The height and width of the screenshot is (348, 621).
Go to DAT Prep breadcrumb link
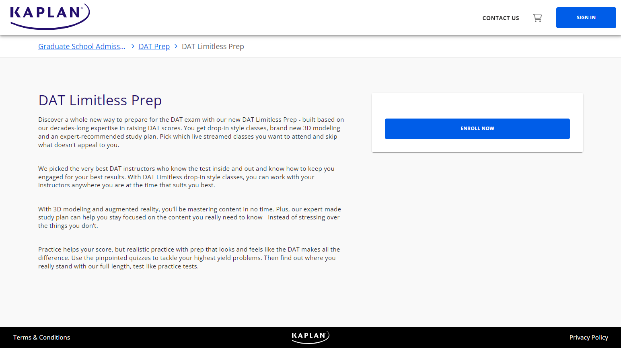154,47
